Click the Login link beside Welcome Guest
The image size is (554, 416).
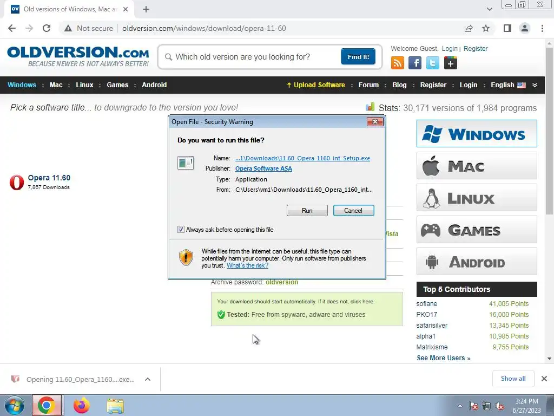450,48
